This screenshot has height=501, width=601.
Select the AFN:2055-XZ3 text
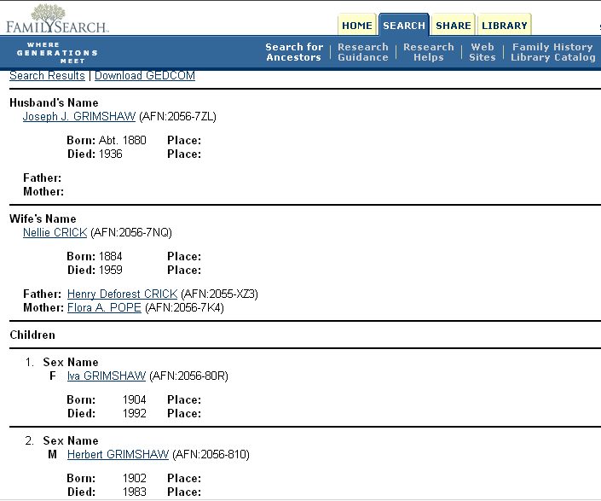(x=220, y=294)
